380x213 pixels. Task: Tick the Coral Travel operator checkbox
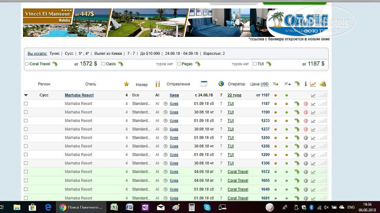(x=27, y=64)
